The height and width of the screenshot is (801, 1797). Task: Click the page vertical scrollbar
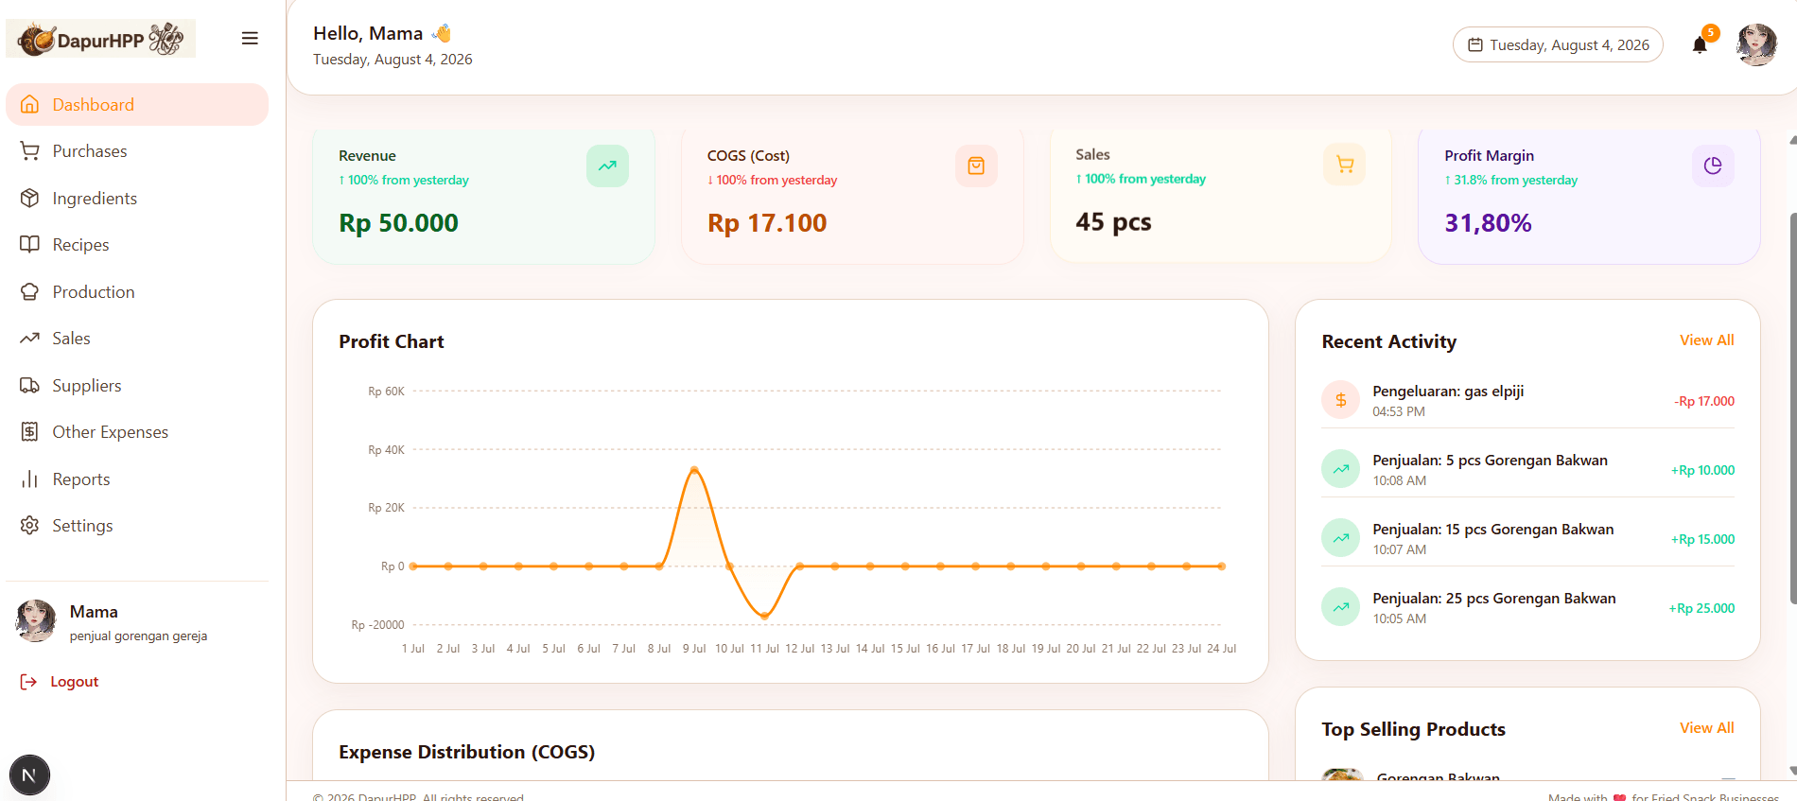(x=1792, y=407)
